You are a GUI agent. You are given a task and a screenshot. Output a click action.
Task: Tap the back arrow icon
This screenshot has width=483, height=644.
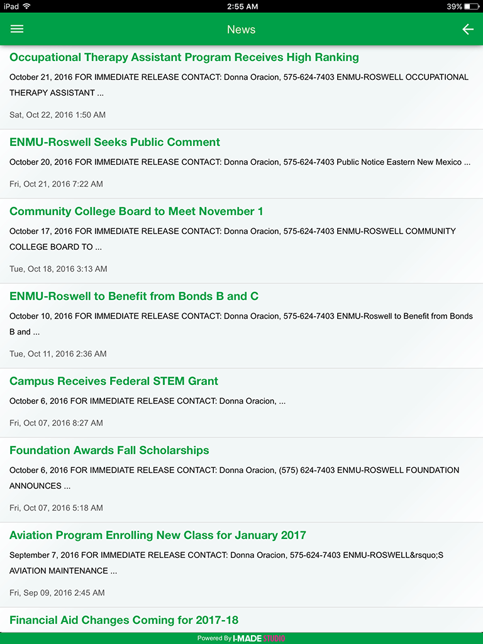coord(468,29)
